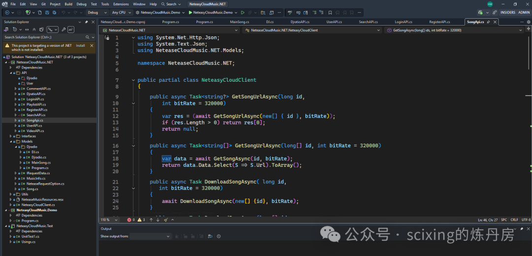Switch to the MainSong.cs tab

pos(239,22)
